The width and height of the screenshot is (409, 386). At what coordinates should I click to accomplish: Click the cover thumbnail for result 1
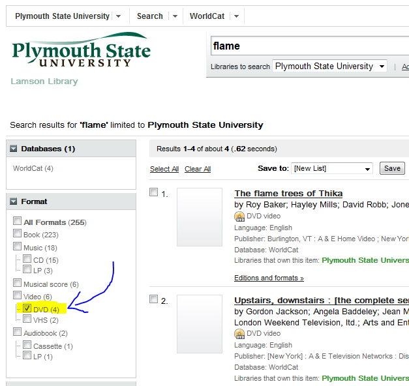click(200, 217)
